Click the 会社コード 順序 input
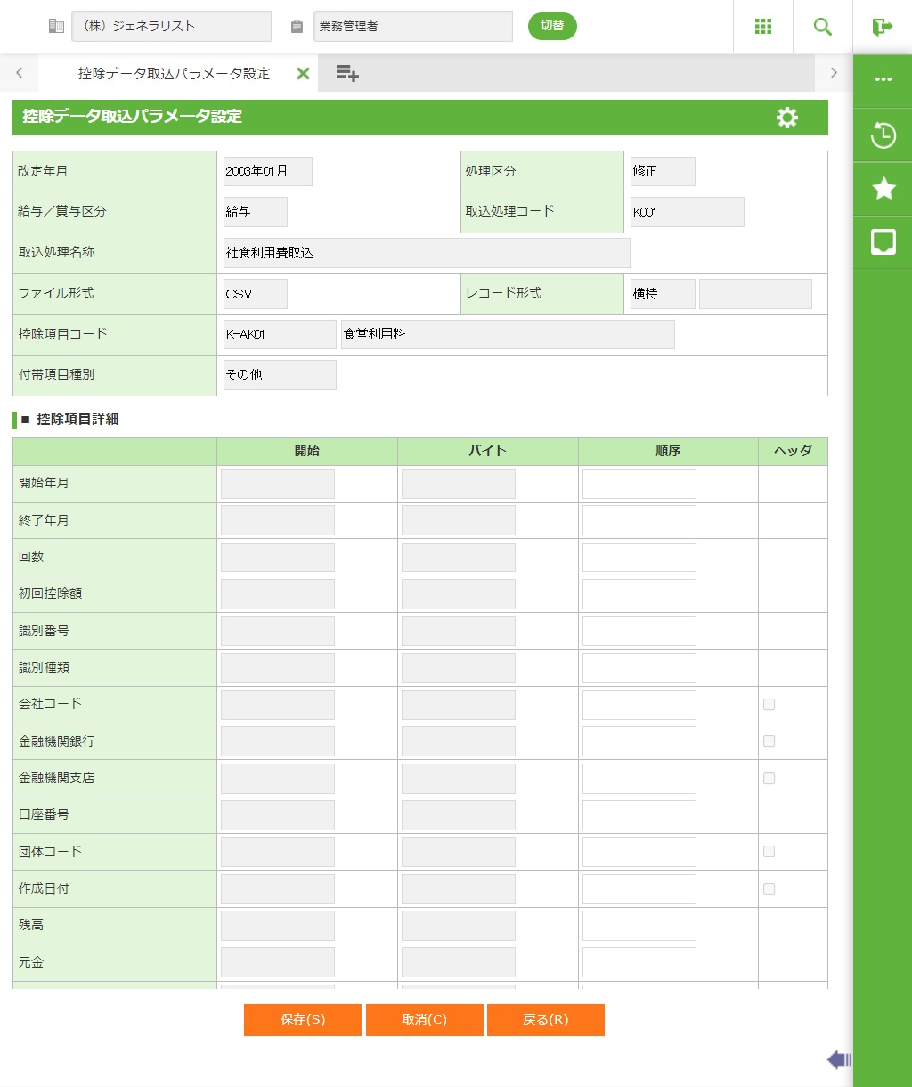 tap(639, 705)
